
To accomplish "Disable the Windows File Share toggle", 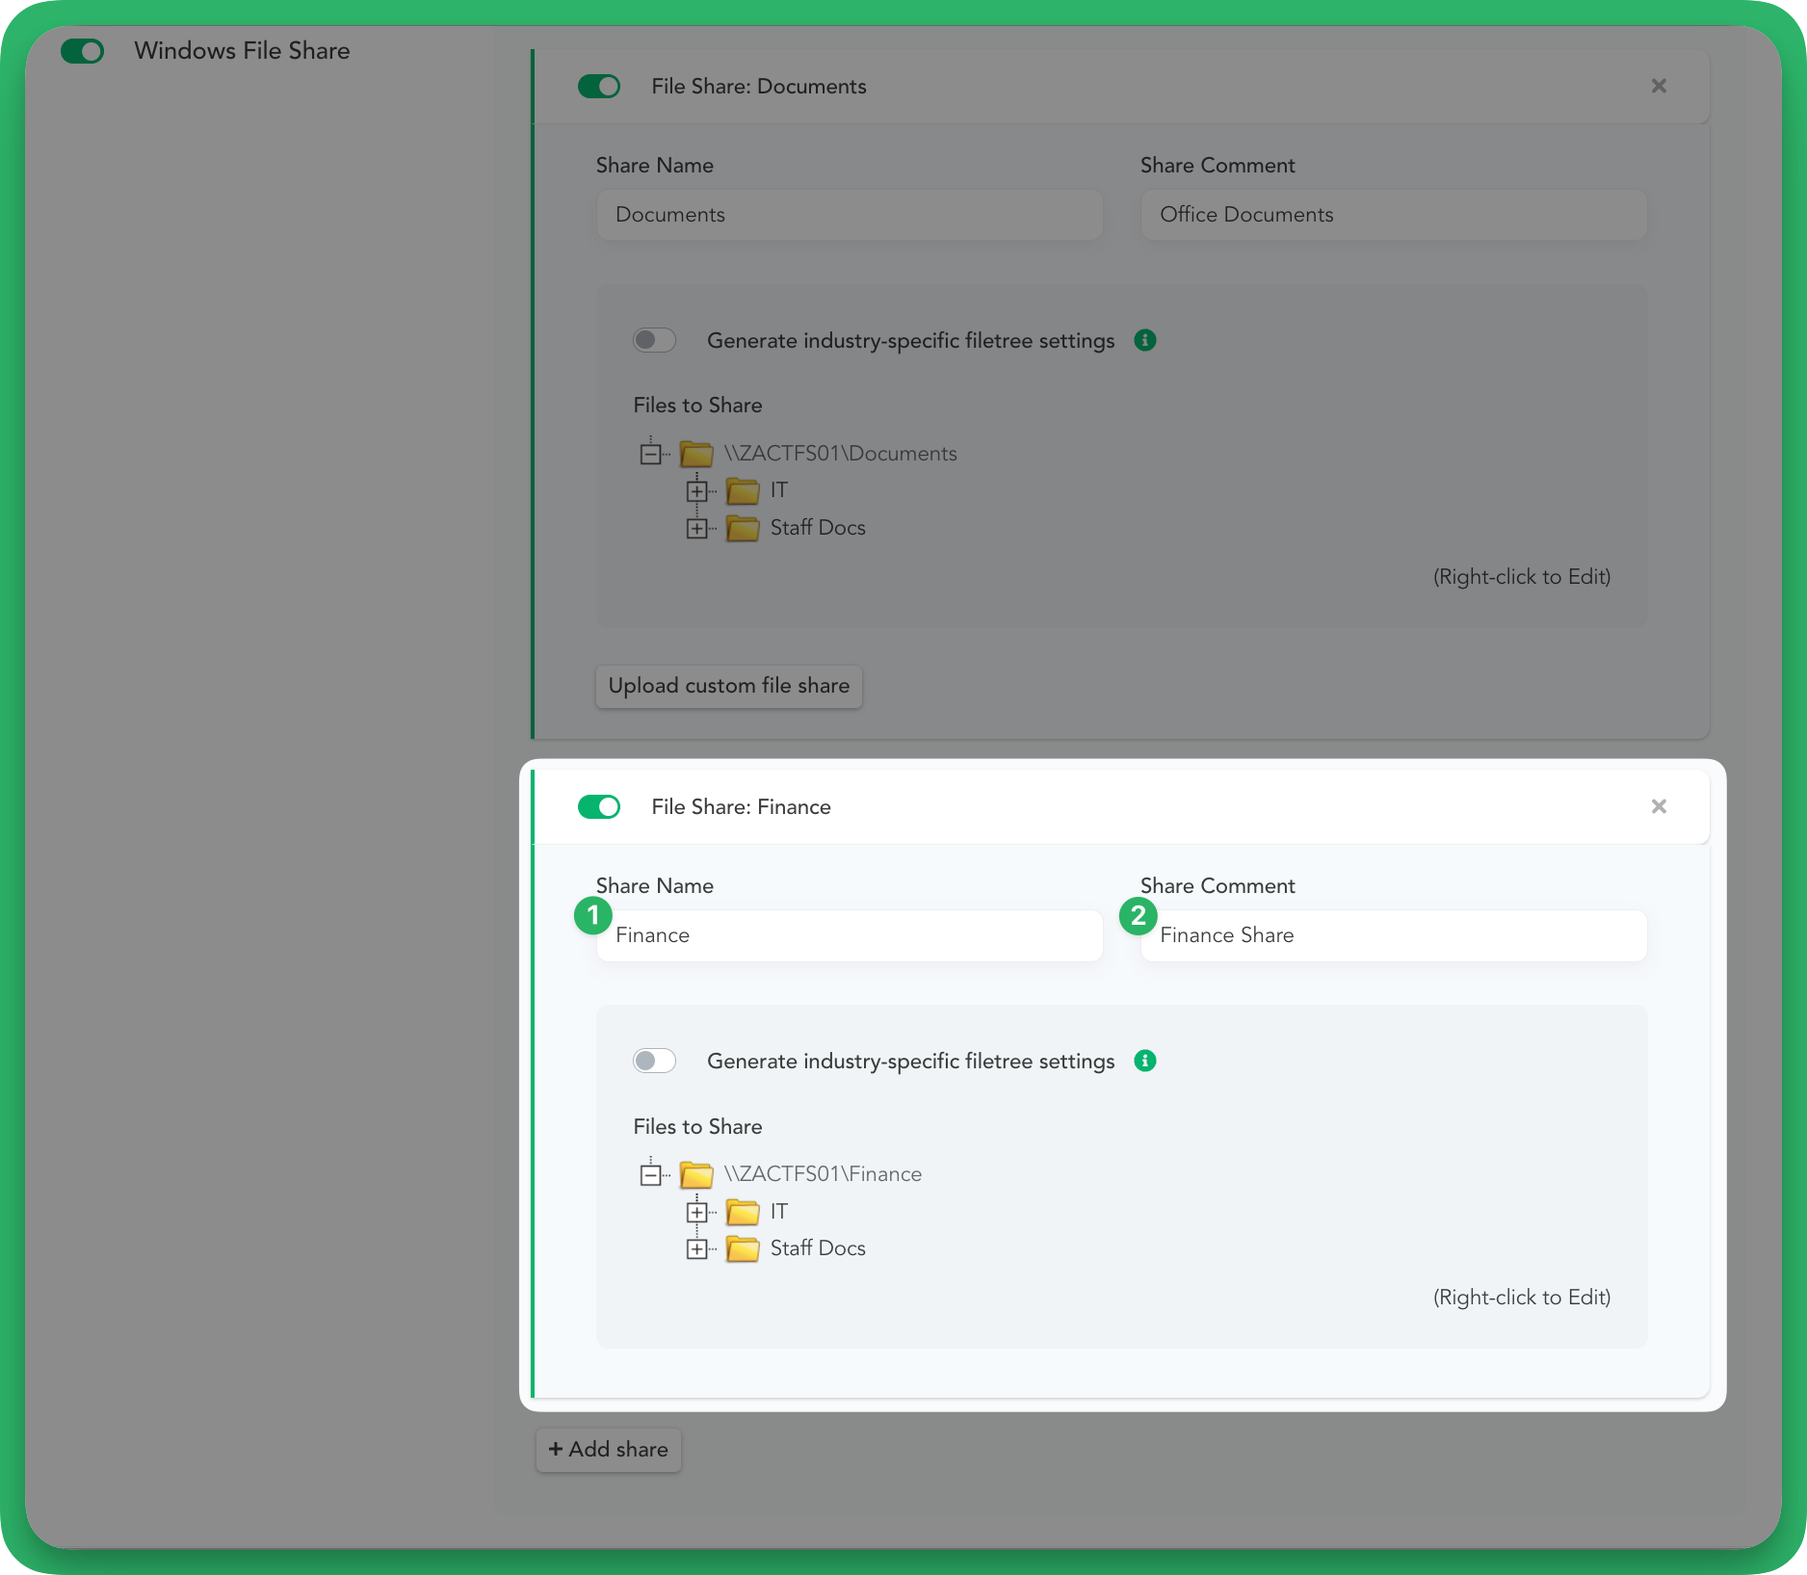I will pos(82,51).
